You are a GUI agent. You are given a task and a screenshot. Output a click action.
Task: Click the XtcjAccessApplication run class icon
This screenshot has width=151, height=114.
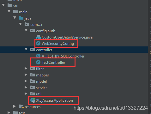(33, 100)
